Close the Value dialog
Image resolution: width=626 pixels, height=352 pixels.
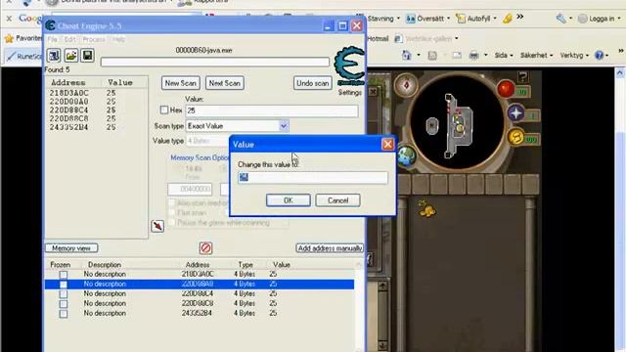tap(387, 145)
